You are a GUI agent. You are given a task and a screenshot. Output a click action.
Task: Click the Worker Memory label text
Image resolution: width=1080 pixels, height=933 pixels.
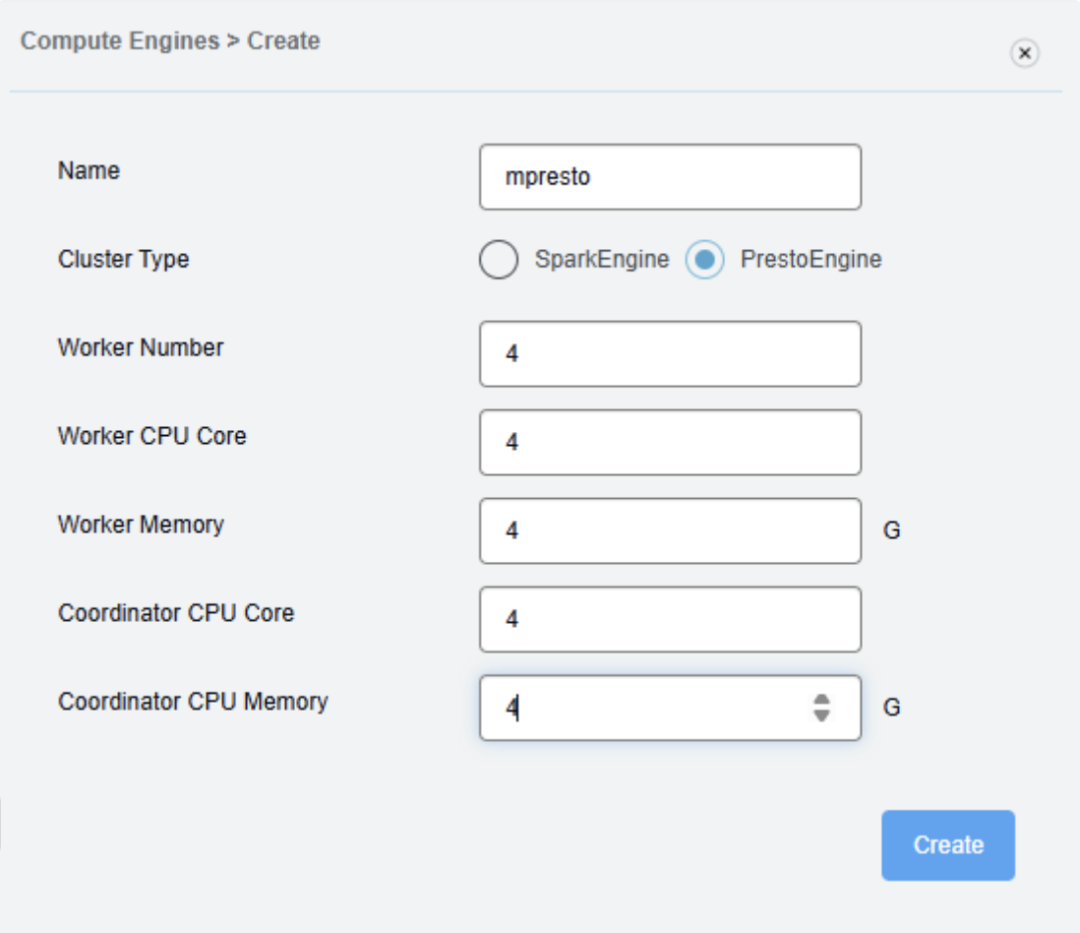coord(141,525)
